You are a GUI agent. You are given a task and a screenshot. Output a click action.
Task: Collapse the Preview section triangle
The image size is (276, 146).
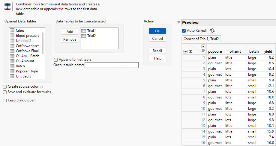[x=179, y=23]
